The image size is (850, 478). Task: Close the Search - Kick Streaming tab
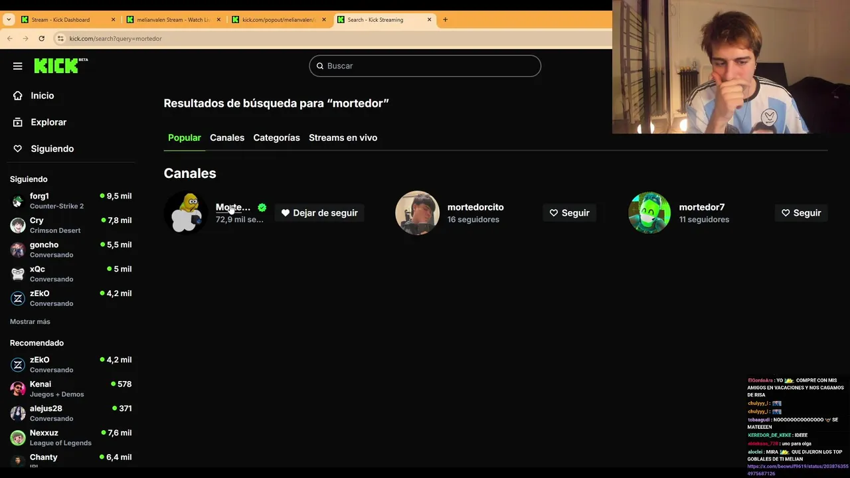tap(429, 19)
